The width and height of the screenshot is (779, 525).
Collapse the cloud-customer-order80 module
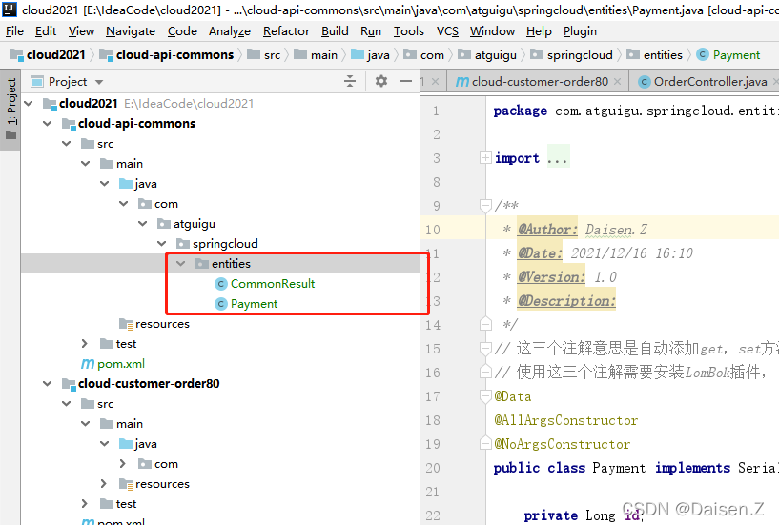click(x=48, y=383)
